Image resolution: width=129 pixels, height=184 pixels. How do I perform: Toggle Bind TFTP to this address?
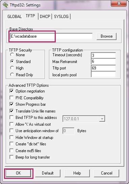coord(11,117)
